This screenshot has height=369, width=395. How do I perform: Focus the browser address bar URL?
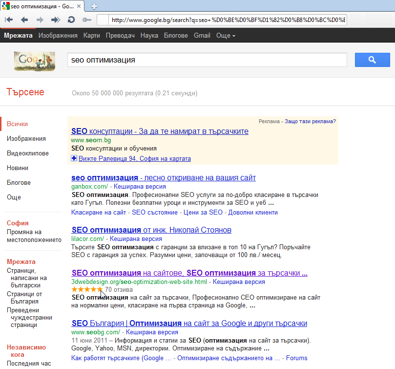[x=228, y=20]
